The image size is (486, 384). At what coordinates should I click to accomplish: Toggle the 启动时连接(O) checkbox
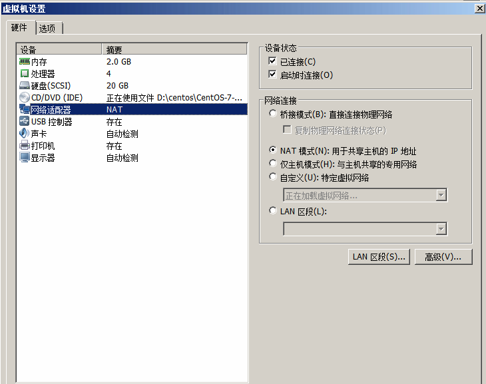(272, 75)
